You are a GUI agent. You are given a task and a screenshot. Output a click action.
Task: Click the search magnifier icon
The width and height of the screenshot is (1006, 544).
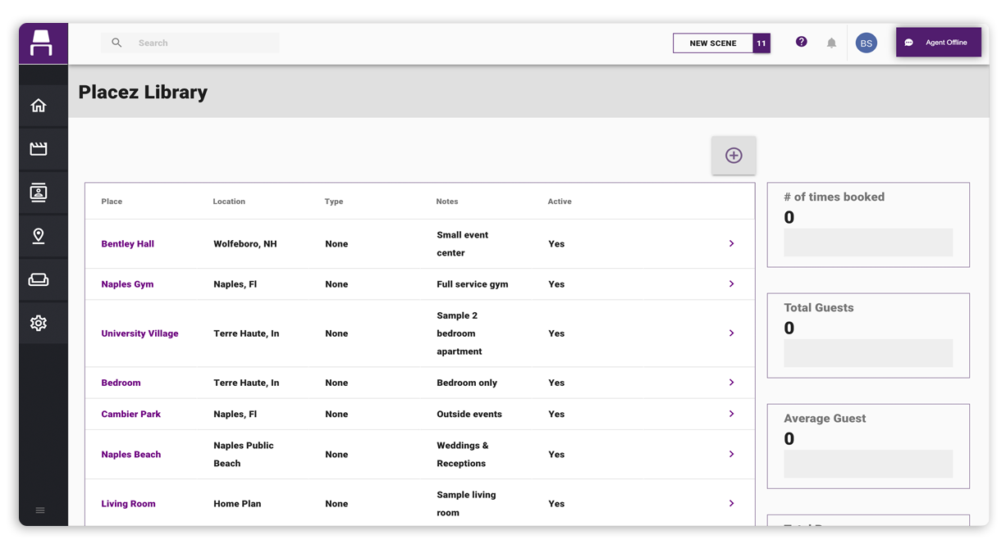point(117,43)
